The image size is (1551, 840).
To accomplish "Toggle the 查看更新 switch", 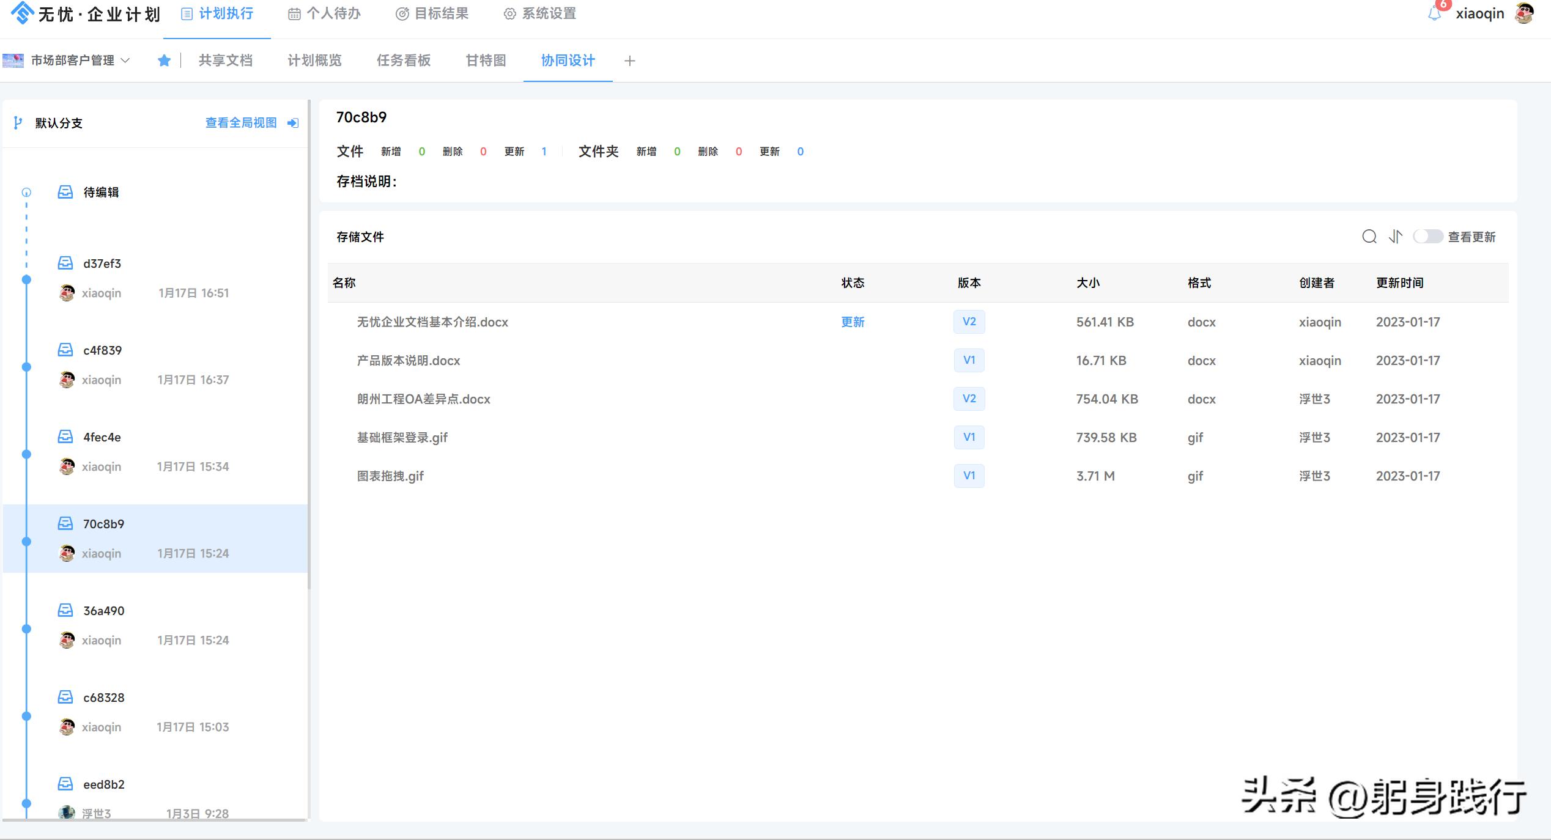I will click(x=1427, y=237).
